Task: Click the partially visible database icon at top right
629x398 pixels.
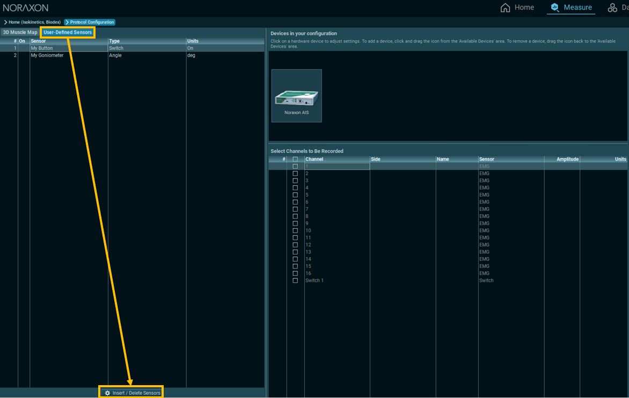Action: [612, 8]
